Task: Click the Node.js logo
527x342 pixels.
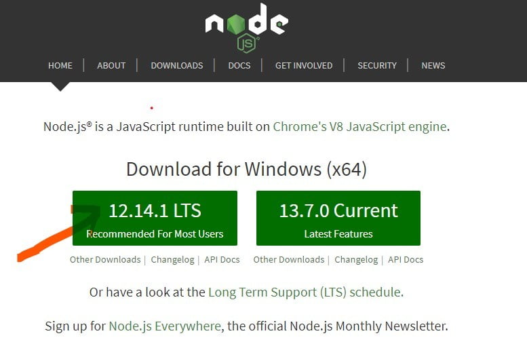Action: coord(246,28)
